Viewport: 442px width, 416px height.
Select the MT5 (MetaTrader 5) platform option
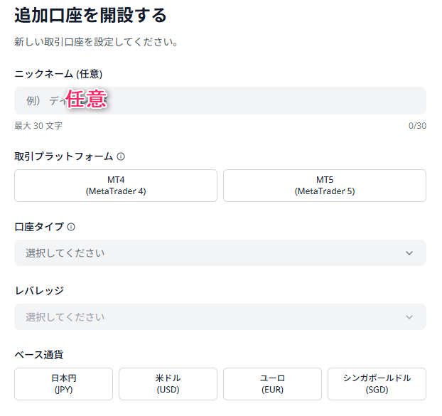pos(325,186)
